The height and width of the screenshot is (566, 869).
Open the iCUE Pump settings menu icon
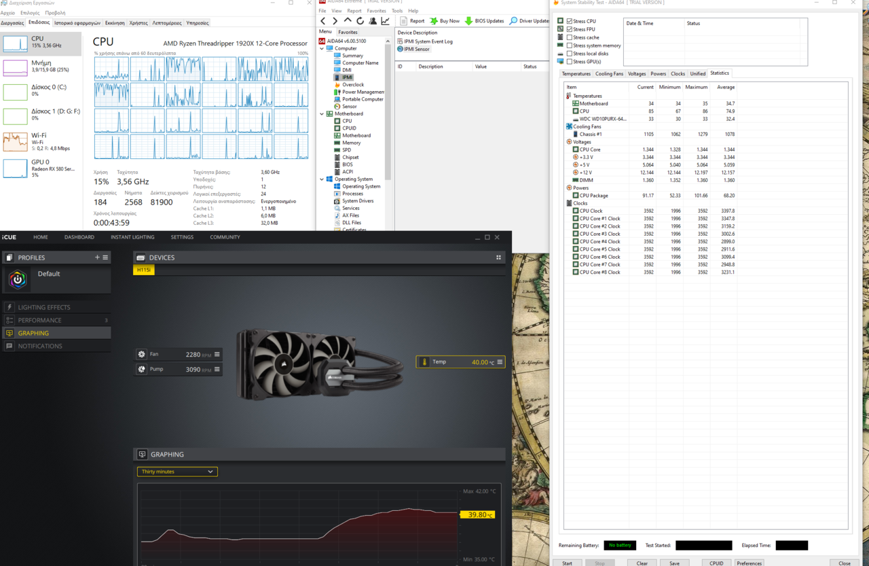pos(217,369)
